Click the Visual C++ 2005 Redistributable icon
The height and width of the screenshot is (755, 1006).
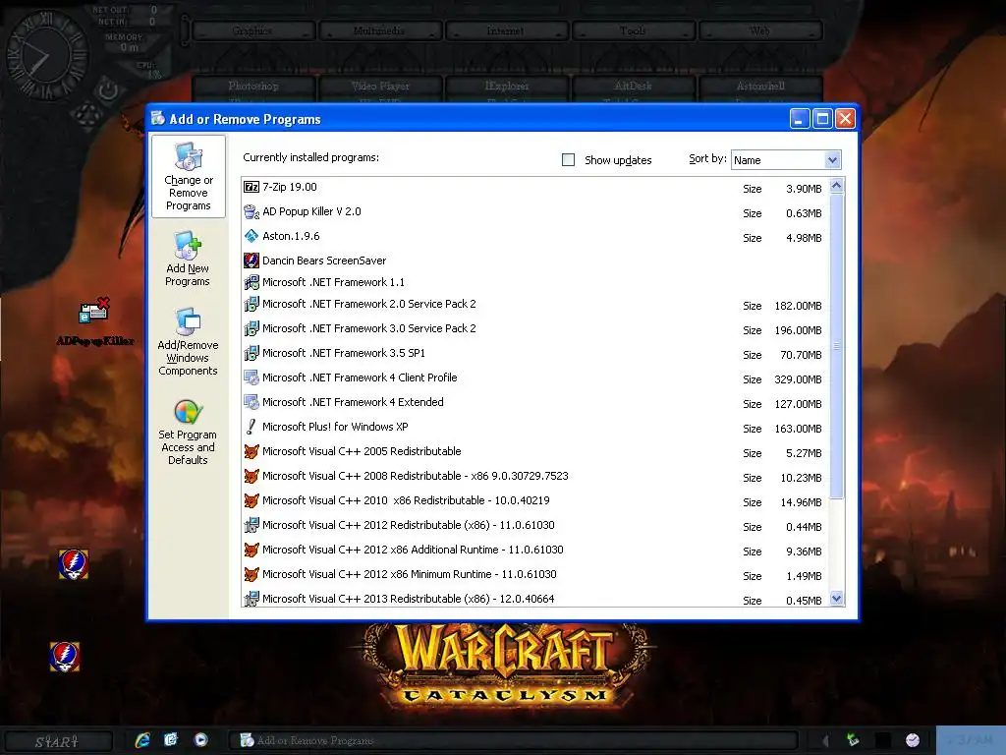pos(251,451)
